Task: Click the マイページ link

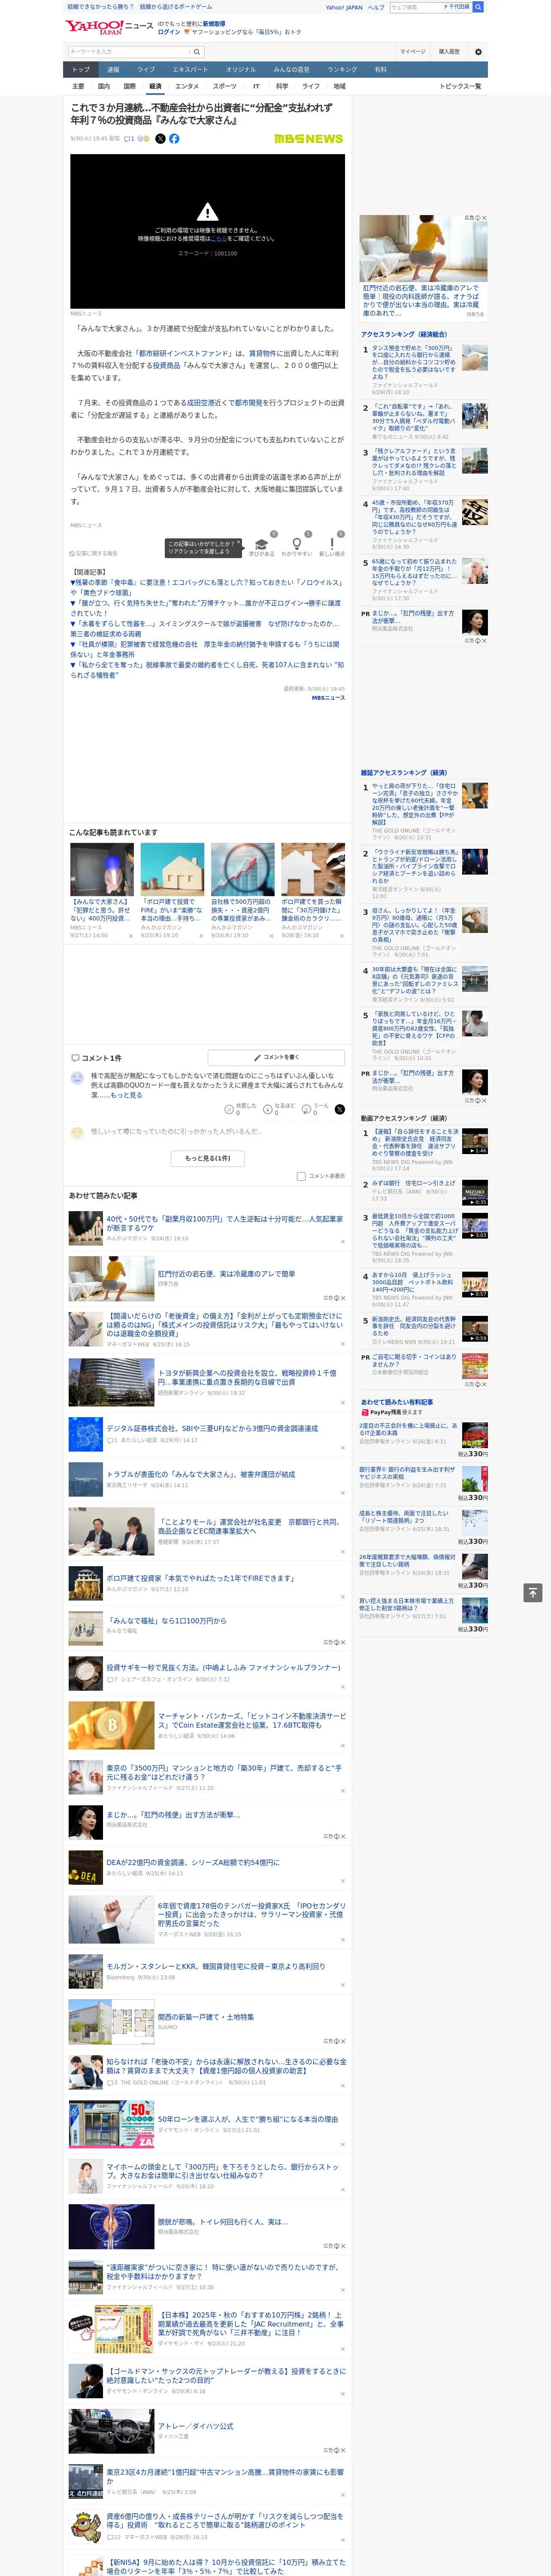Action: tap(413, 52)
